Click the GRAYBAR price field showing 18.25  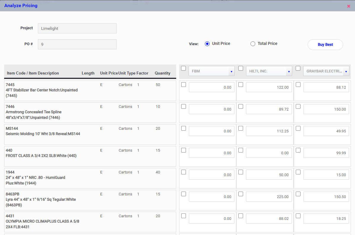tap(326, 219)
